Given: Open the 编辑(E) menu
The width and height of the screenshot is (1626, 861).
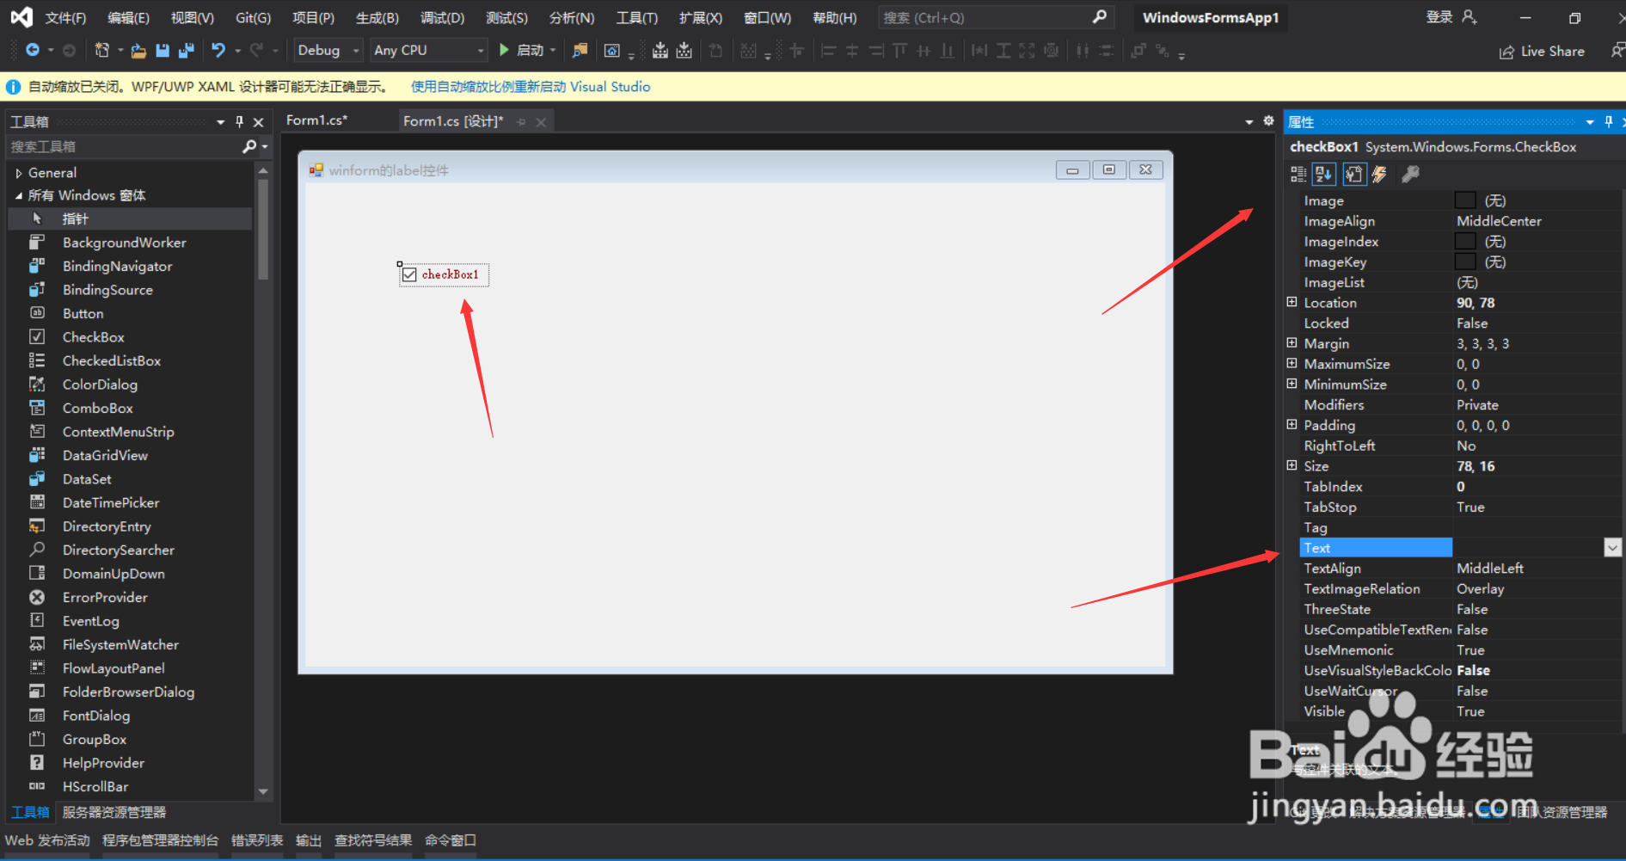Looking at the screenshot, I should 128,18.
